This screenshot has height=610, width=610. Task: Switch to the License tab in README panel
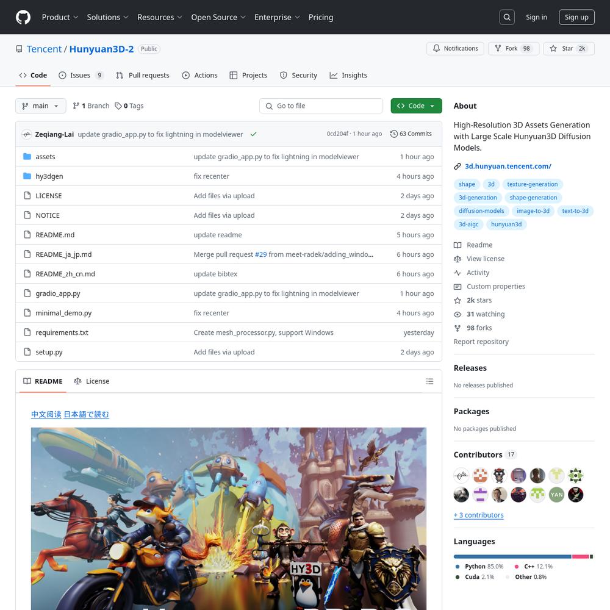tap(92, 381)
